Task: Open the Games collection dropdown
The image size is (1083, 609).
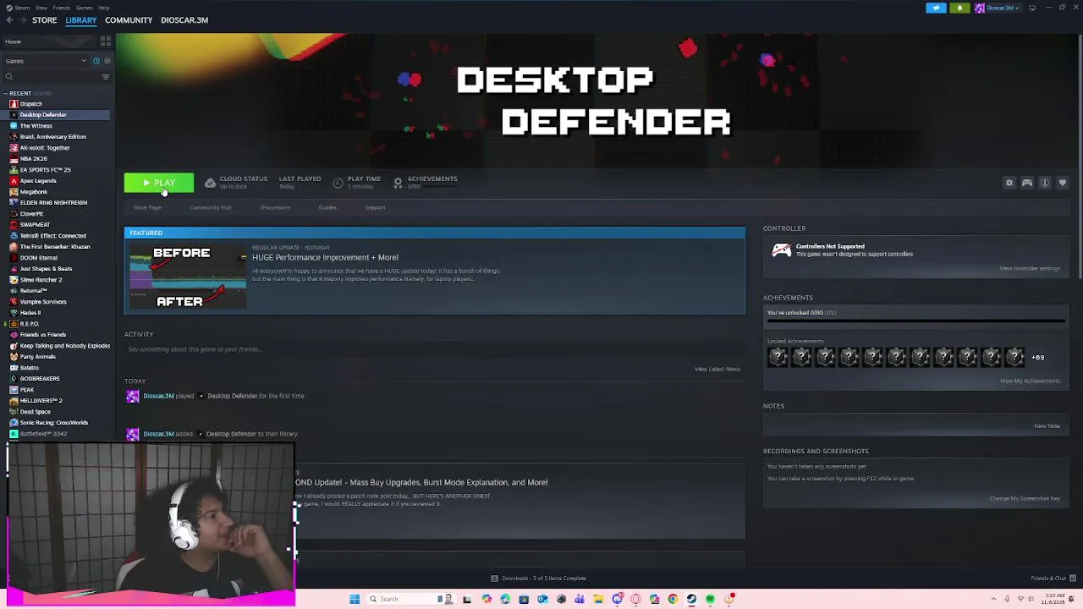Action: (x=46, y=61)
